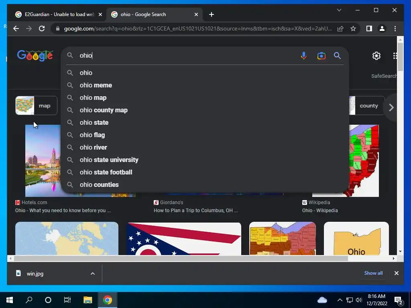Screen dimensions: 411x308
Task: Click Chrome icon on taskbar
Action: coord(108,300)
